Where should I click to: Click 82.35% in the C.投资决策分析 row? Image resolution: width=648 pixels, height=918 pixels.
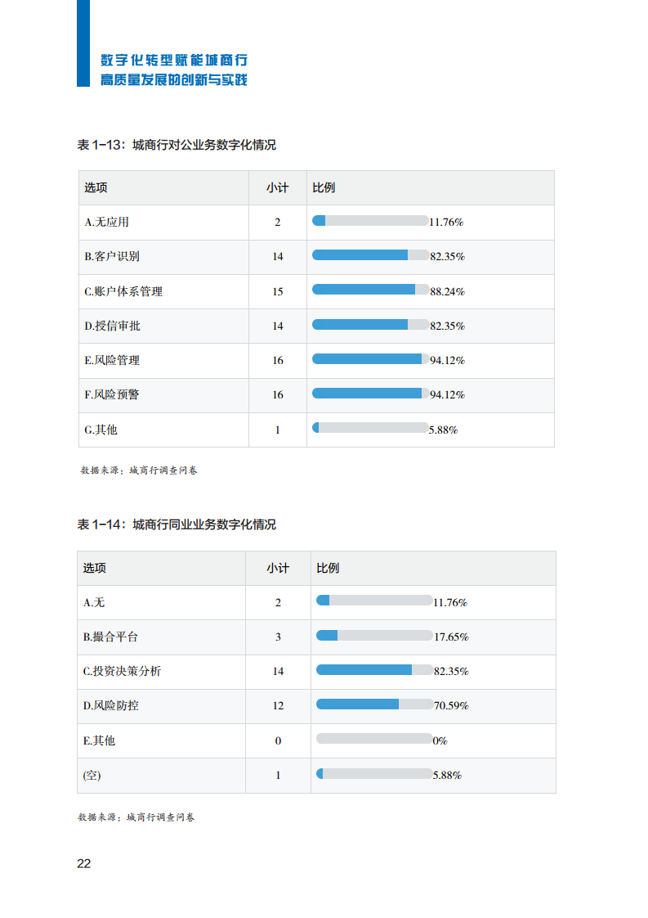click(x=452, y=672)
